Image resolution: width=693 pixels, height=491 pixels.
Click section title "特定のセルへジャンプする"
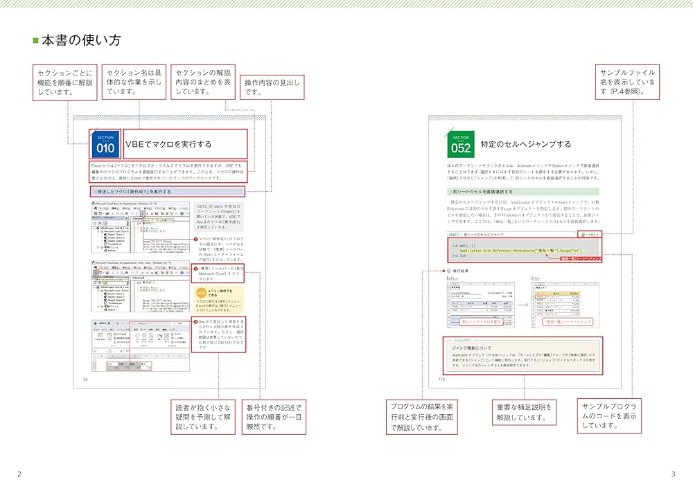pyautogui.click(x=526, y=144)
